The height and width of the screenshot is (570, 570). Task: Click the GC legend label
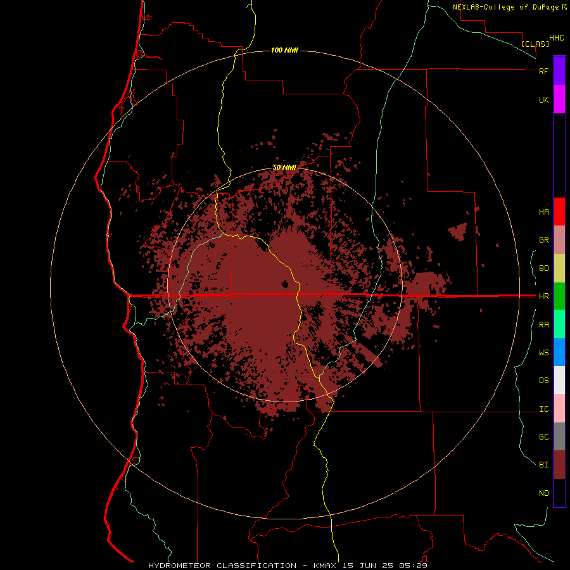543,437
